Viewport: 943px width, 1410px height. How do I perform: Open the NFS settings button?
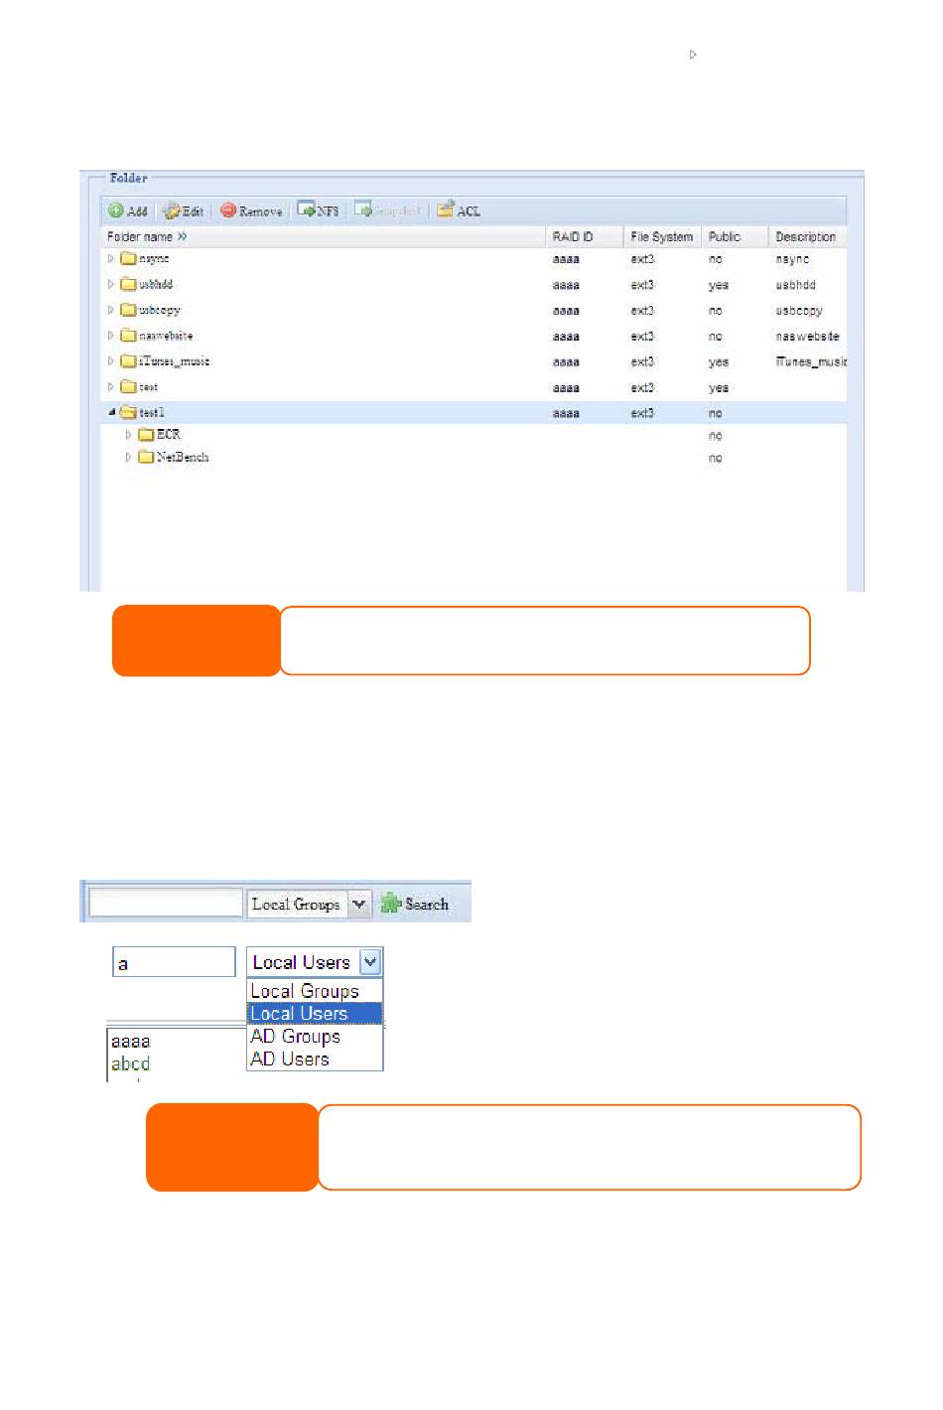[x=318, y=210]
